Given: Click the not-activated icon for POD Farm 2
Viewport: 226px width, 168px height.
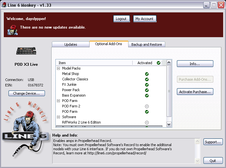Looking at the screenshot, I should [147, 106].
